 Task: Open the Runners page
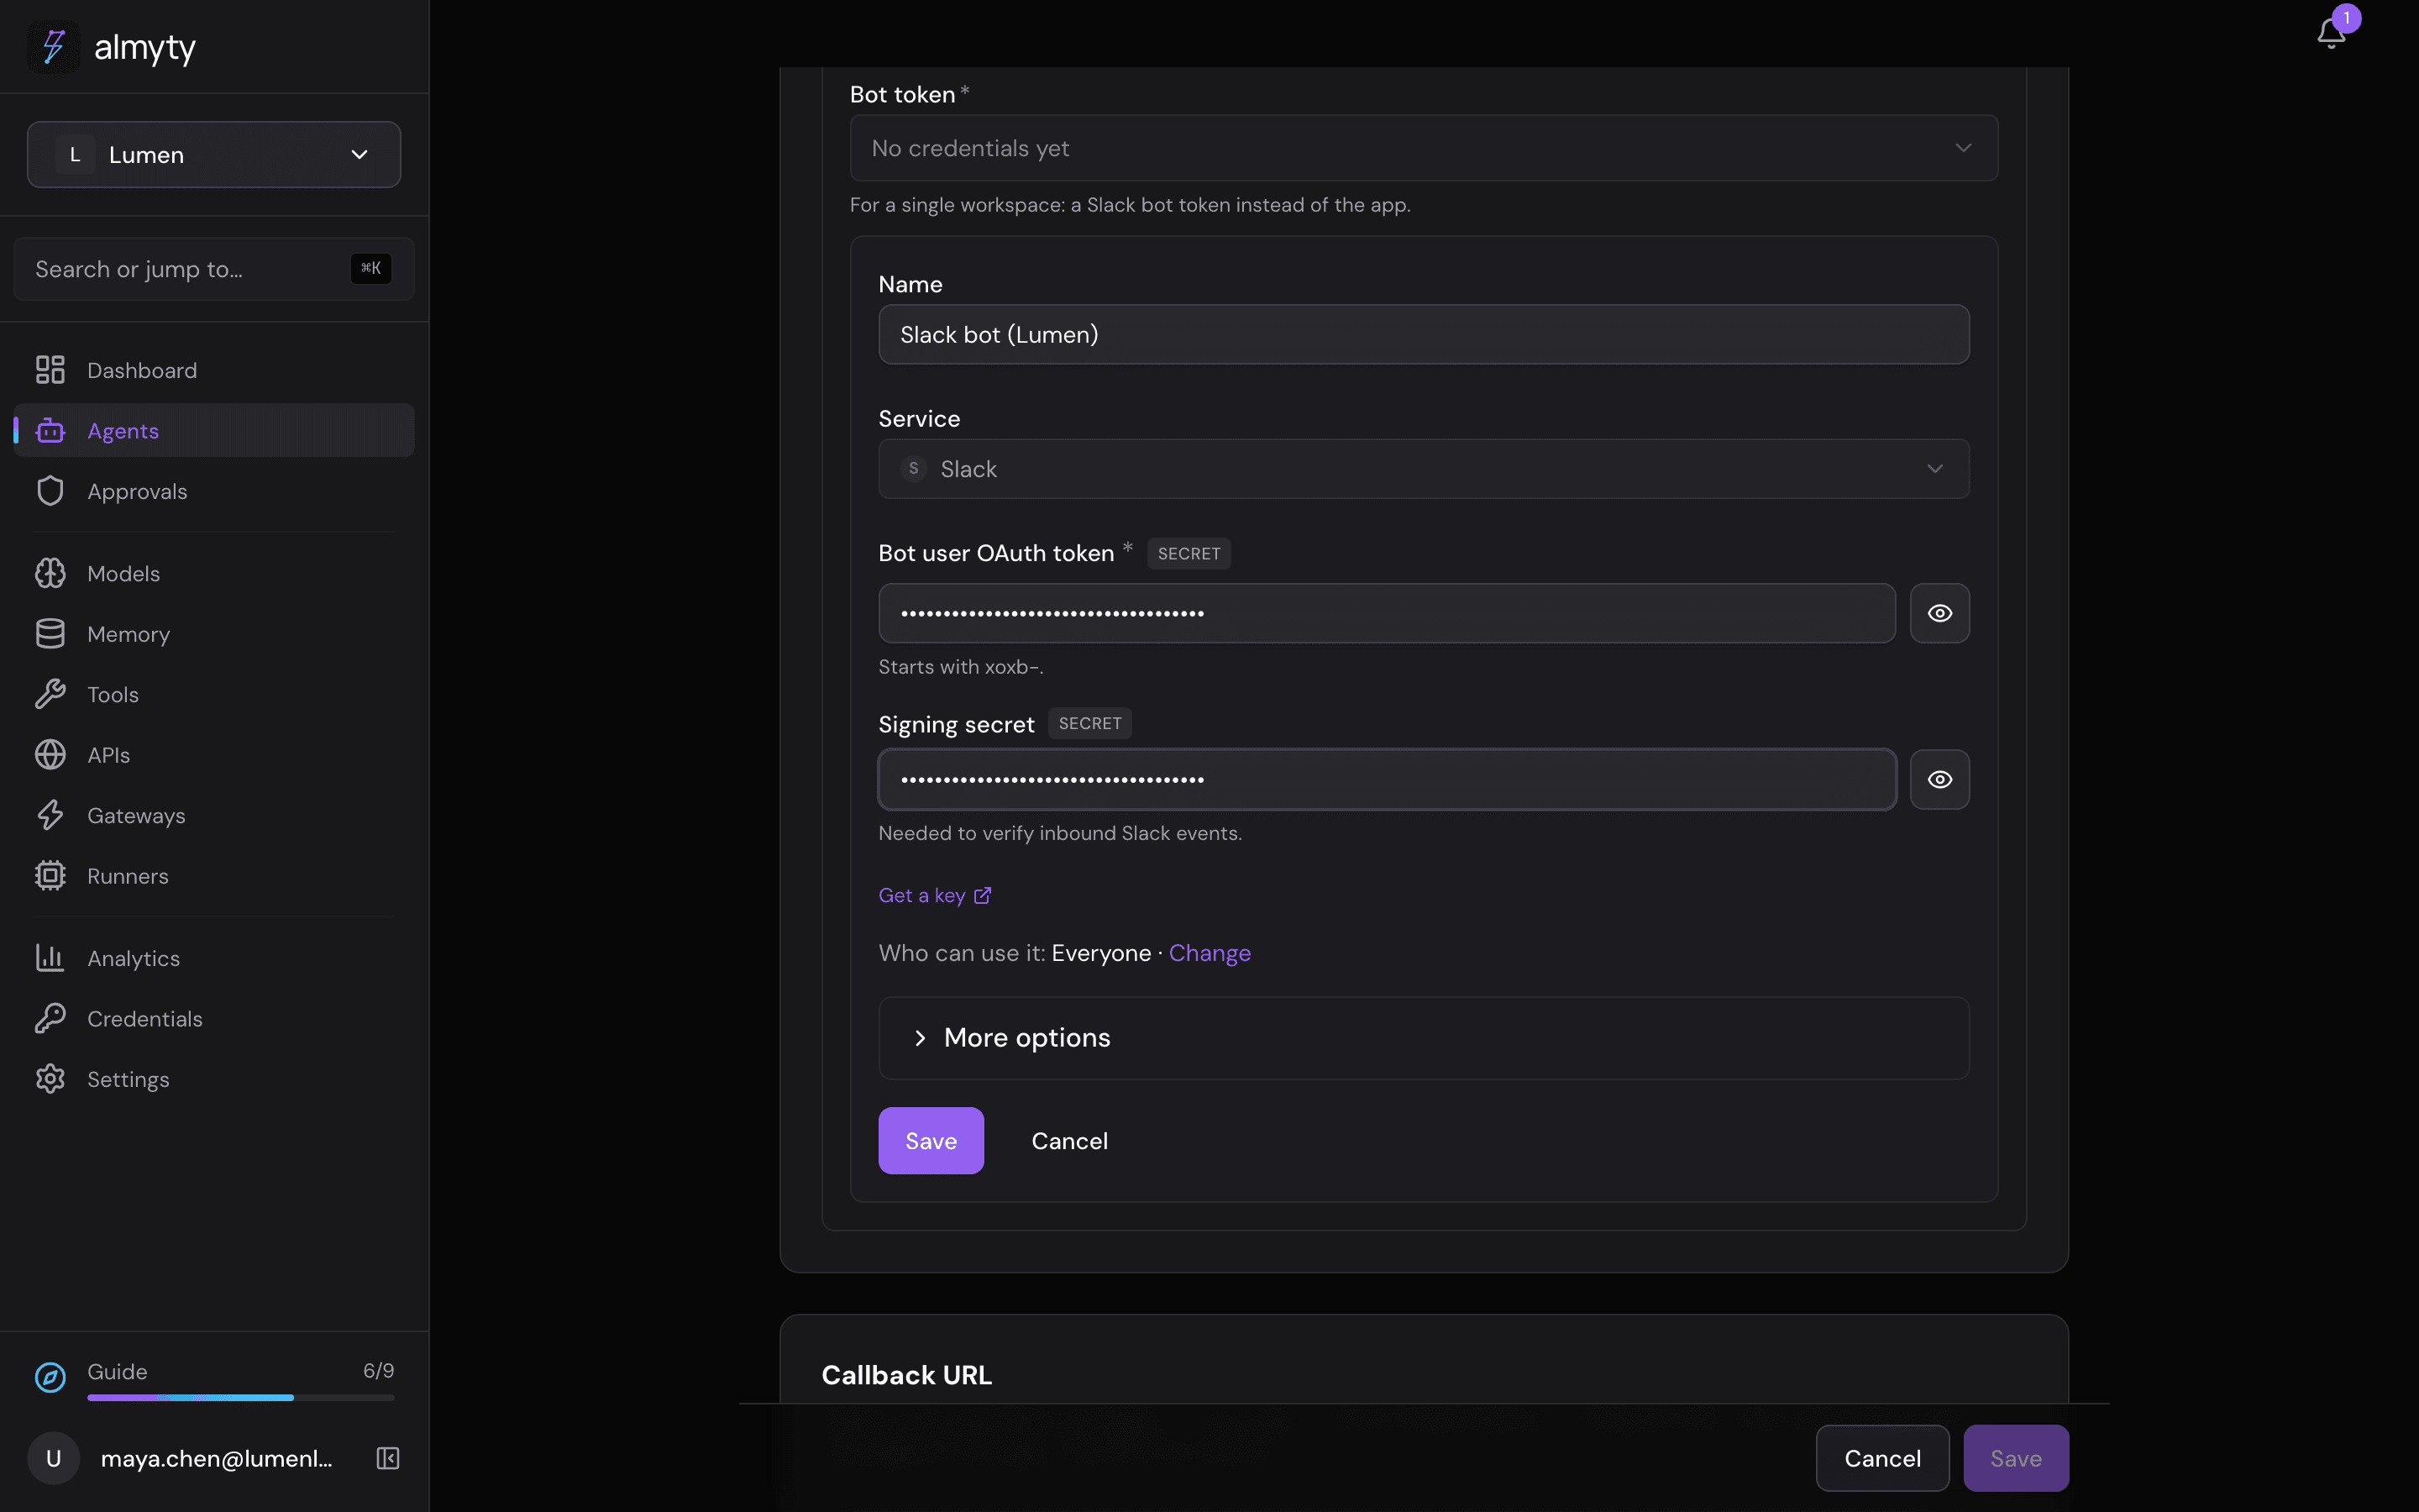[214, 876]
